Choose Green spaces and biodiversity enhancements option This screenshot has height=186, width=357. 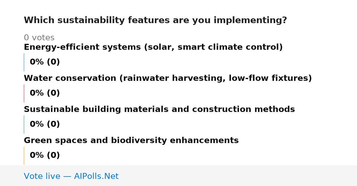(x=131, y=141)
